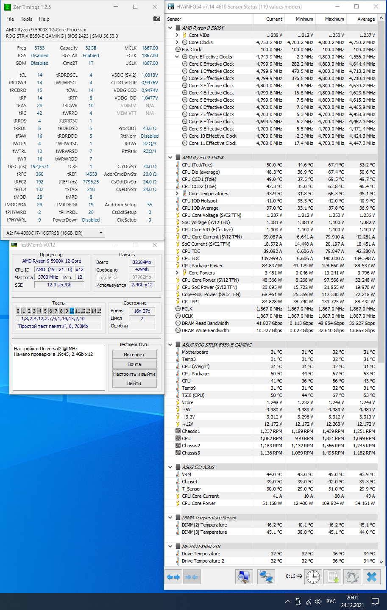387x610 pixels.
Task: Click the Minimum column header
Action: 300,19
